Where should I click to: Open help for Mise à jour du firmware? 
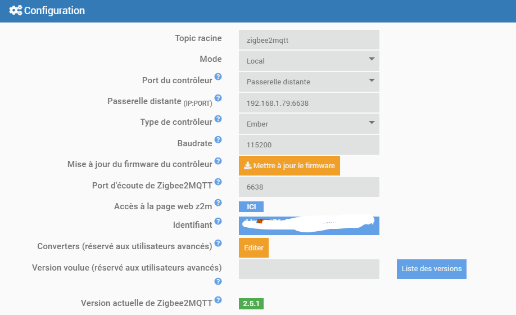click(x=218, y=161)
